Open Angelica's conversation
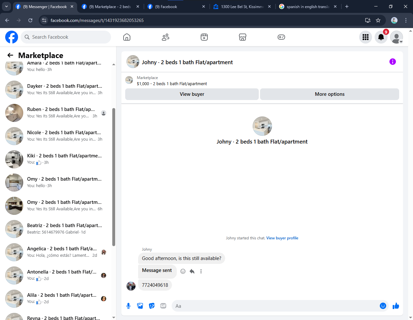Image resolution: width=413 pixels, height=320 pixels. point(57,252)
